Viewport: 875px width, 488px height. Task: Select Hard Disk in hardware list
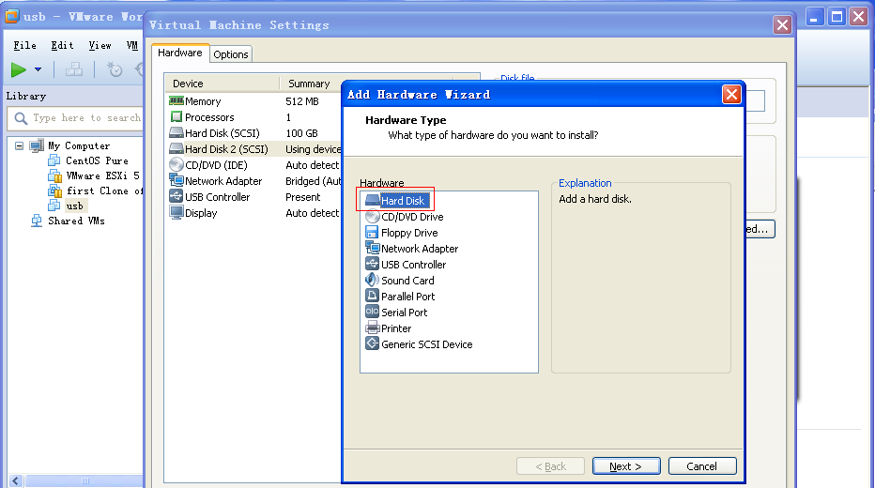coord(402,201)
